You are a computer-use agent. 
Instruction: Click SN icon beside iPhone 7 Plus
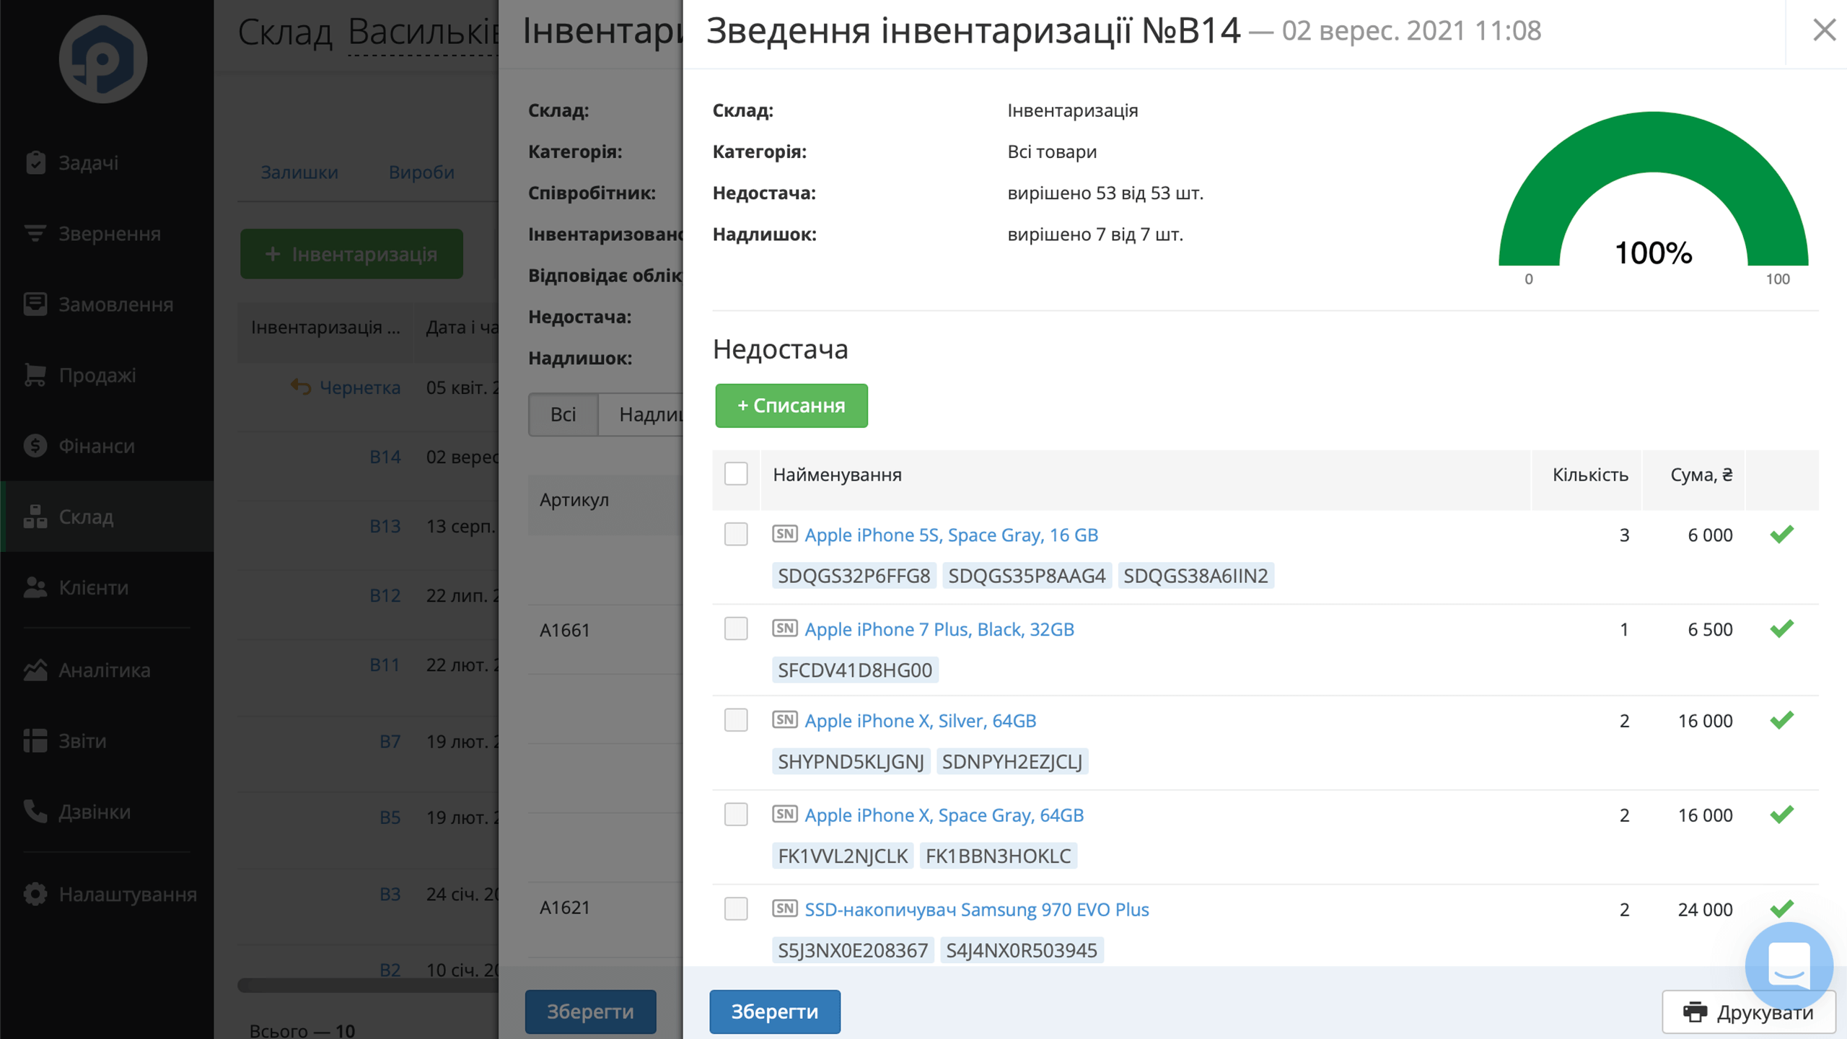(x=785, y=628)
